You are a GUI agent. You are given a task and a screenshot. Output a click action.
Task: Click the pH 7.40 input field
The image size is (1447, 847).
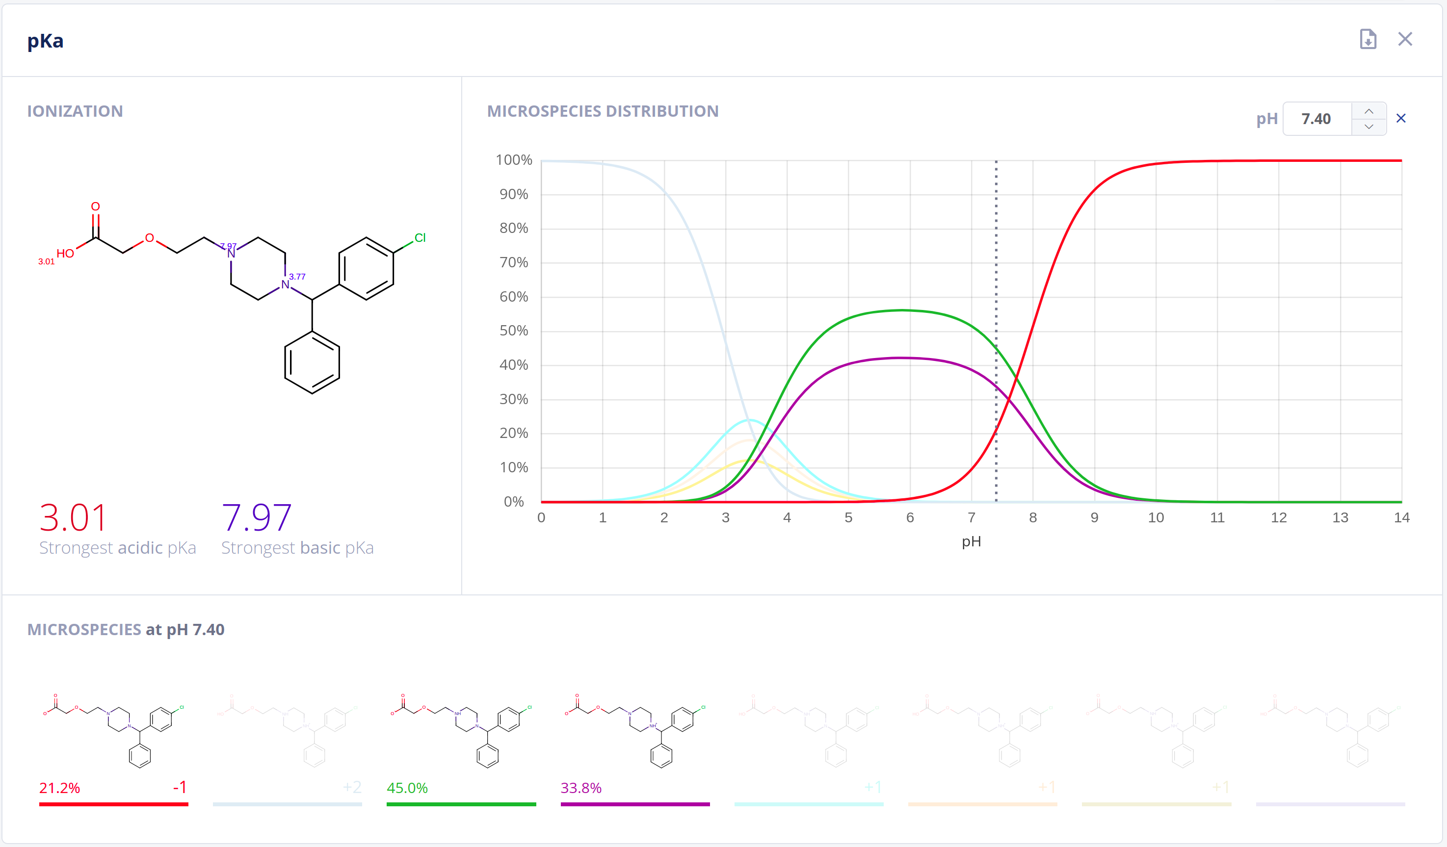pyautogui.click(x=1316, y=119)
